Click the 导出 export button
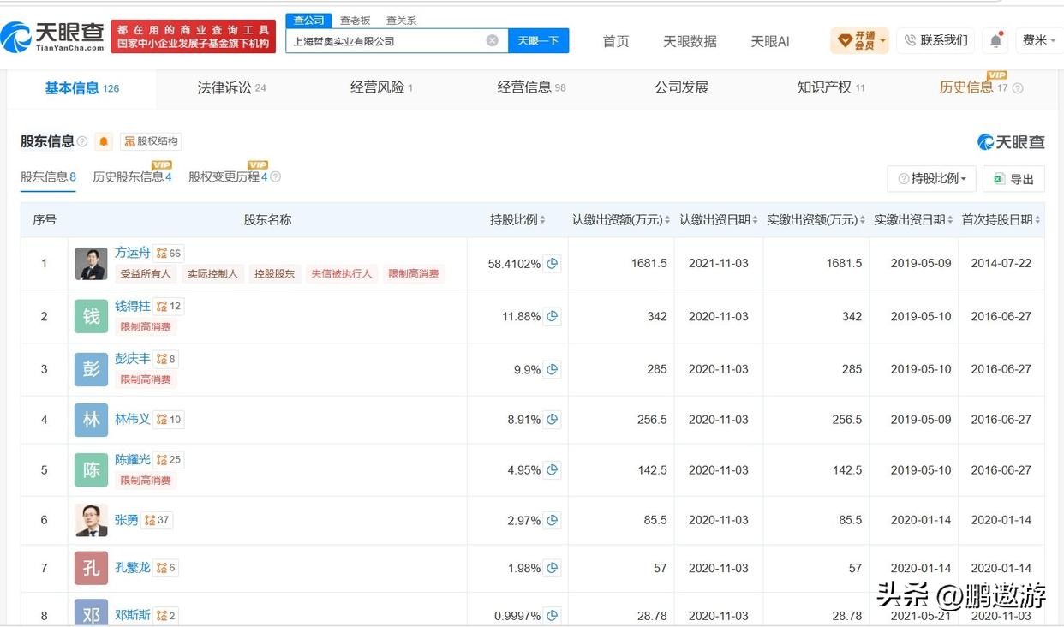 click(x=1013, y=178)
